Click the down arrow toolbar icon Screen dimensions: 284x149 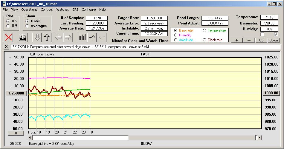37,37
